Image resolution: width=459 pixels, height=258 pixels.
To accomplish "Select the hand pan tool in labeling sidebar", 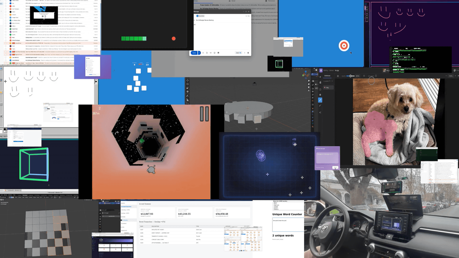I will click(x=320, y=82).
